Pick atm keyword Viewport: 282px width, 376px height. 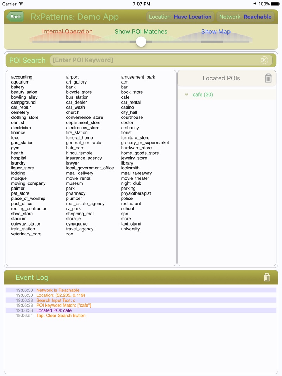click(125, 82)
